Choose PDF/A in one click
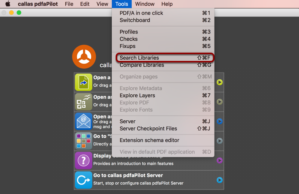 point(163,13)
